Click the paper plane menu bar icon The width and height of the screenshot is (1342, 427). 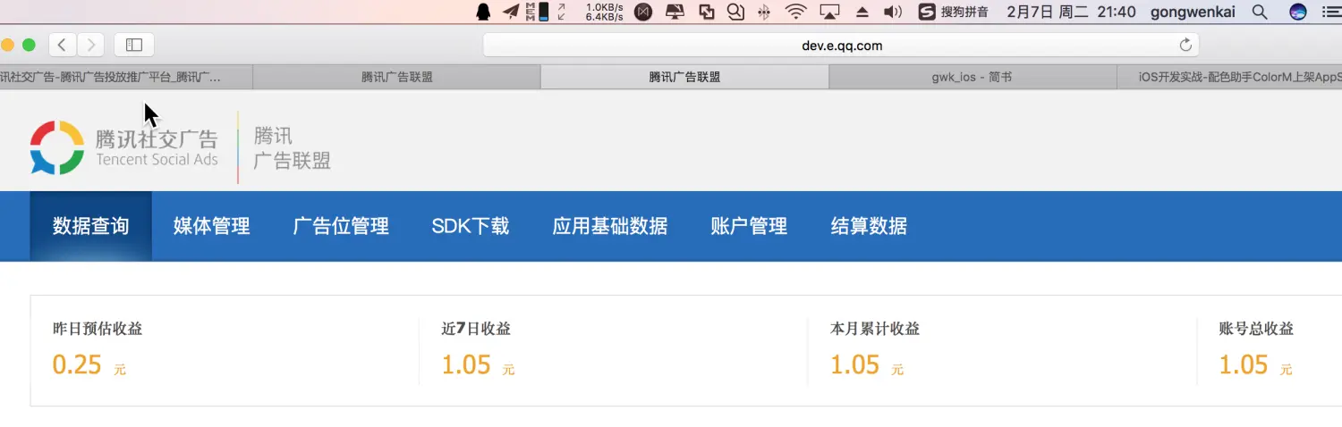pyautogui.click(x=510, y=12)
